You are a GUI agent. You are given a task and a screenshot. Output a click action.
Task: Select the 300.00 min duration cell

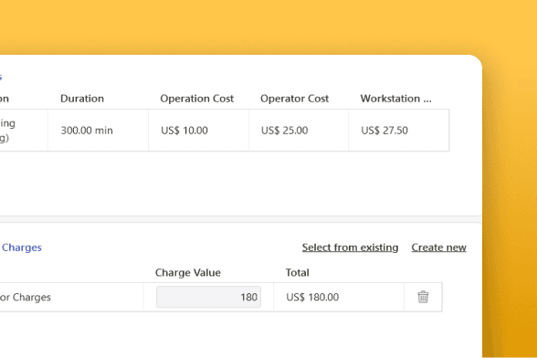point(99,131)
